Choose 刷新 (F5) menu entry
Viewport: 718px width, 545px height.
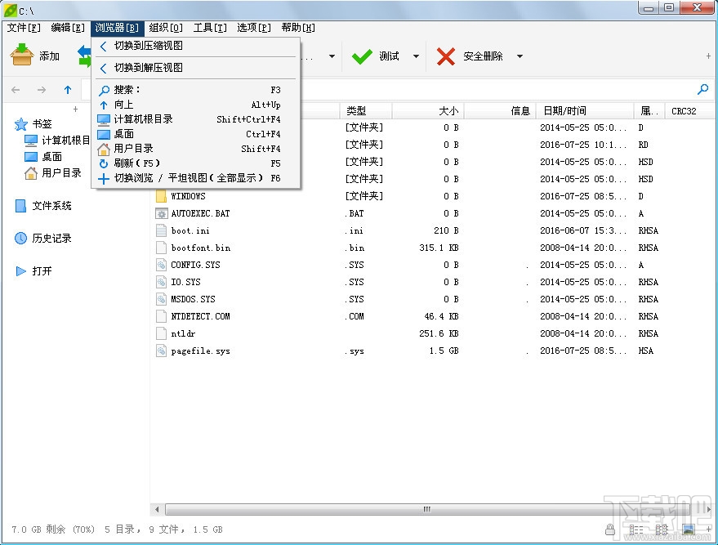(x=196, y=163)
